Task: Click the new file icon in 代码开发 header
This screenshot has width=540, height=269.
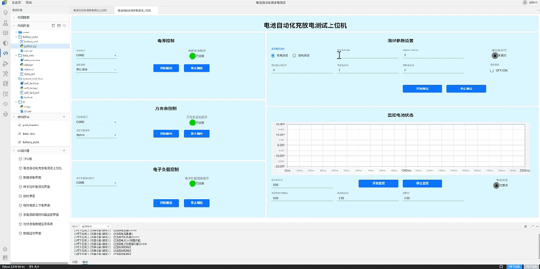Action: click(53, 26)
